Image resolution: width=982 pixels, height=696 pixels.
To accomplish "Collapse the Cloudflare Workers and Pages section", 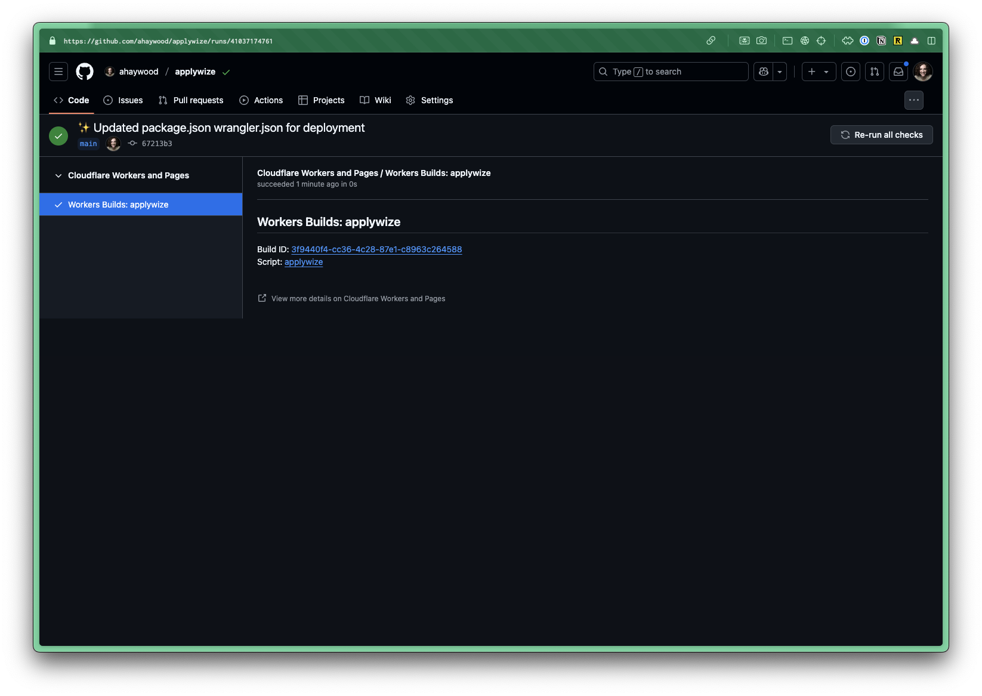I will (x=58, y=175).
